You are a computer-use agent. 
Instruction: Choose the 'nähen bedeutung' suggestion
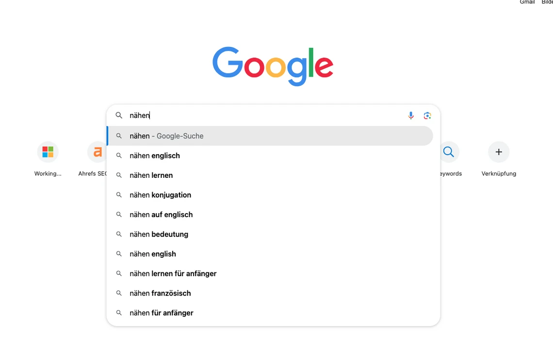click(159, 234)
